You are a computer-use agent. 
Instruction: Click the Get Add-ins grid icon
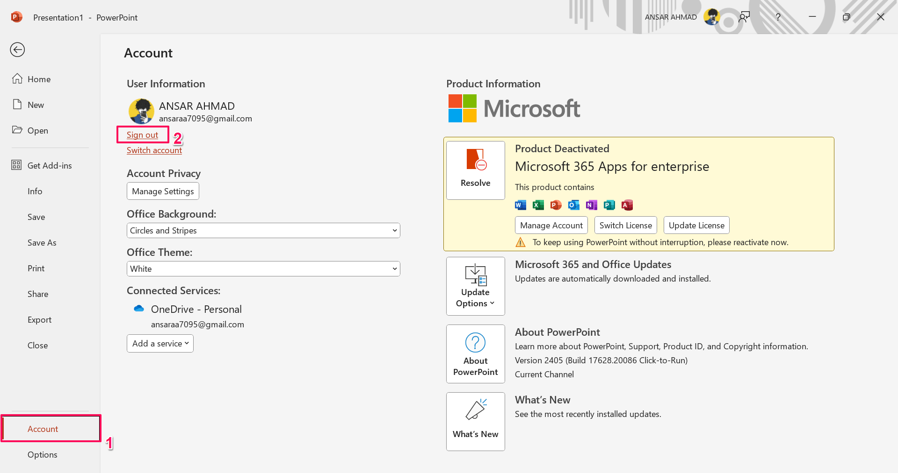click(x=16, y=165)
